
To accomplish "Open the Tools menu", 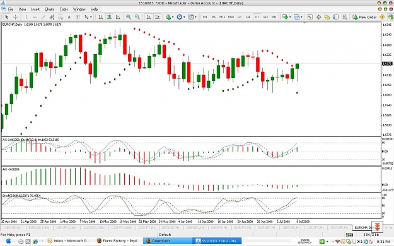I will (x=64, y=9).
